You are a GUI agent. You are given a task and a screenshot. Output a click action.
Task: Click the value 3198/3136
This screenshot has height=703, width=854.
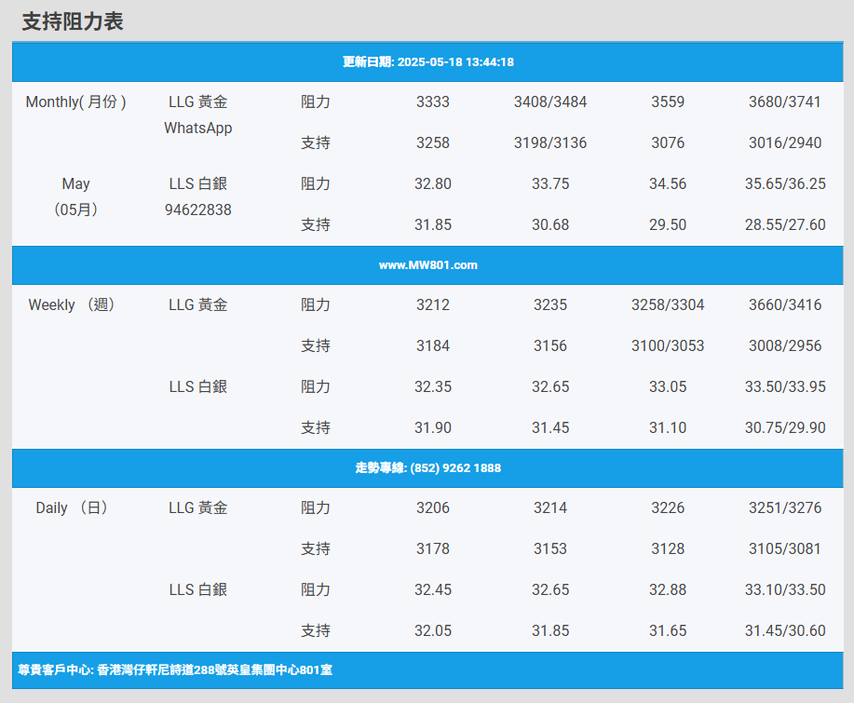(550, 142)
